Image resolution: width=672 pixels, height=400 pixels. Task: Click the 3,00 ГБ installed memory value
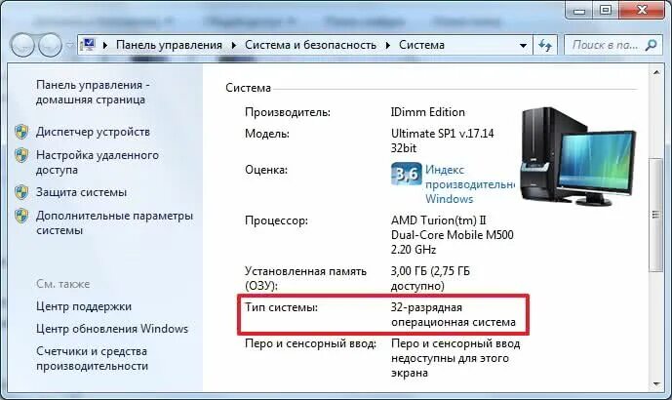(430, 278)
